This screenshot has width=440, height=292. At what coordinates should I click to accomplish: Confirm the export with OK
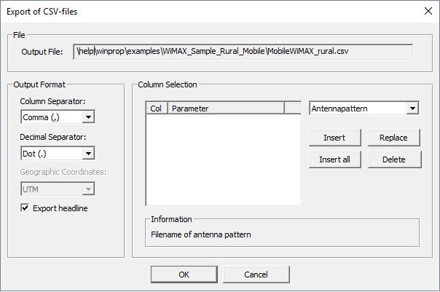click(184, 274)
